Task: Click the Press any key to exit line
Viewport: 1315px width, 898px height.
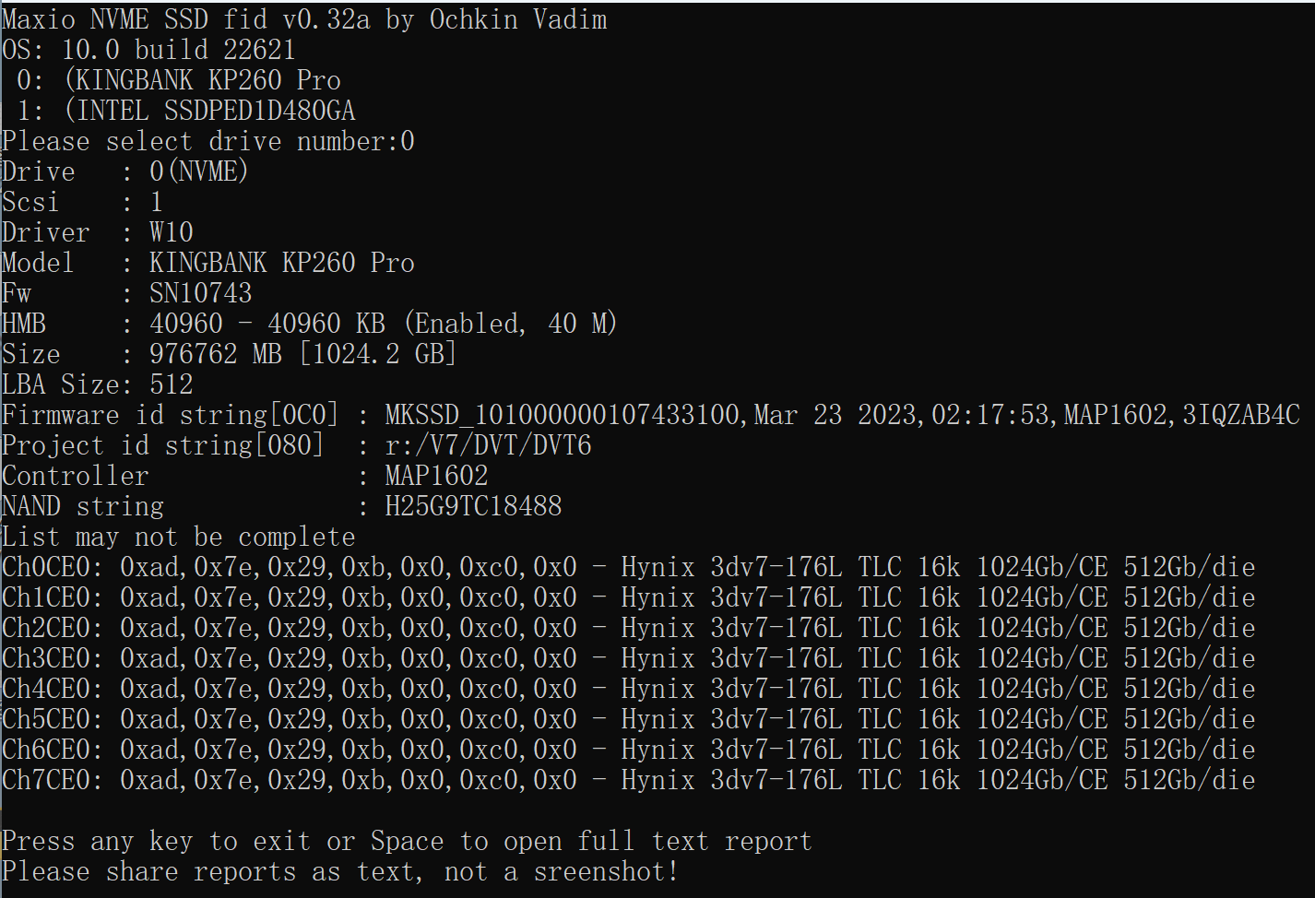Action: tap(406, 841)
